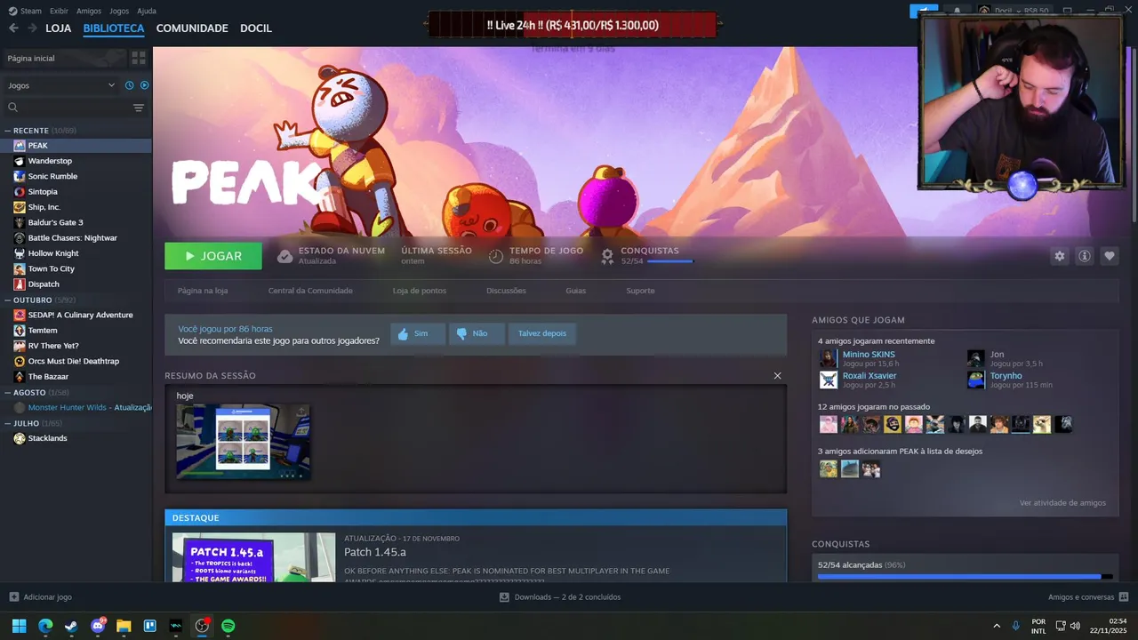Open game info icon
This screenshot has width=1138, height=640.
tap(1085, 256)
